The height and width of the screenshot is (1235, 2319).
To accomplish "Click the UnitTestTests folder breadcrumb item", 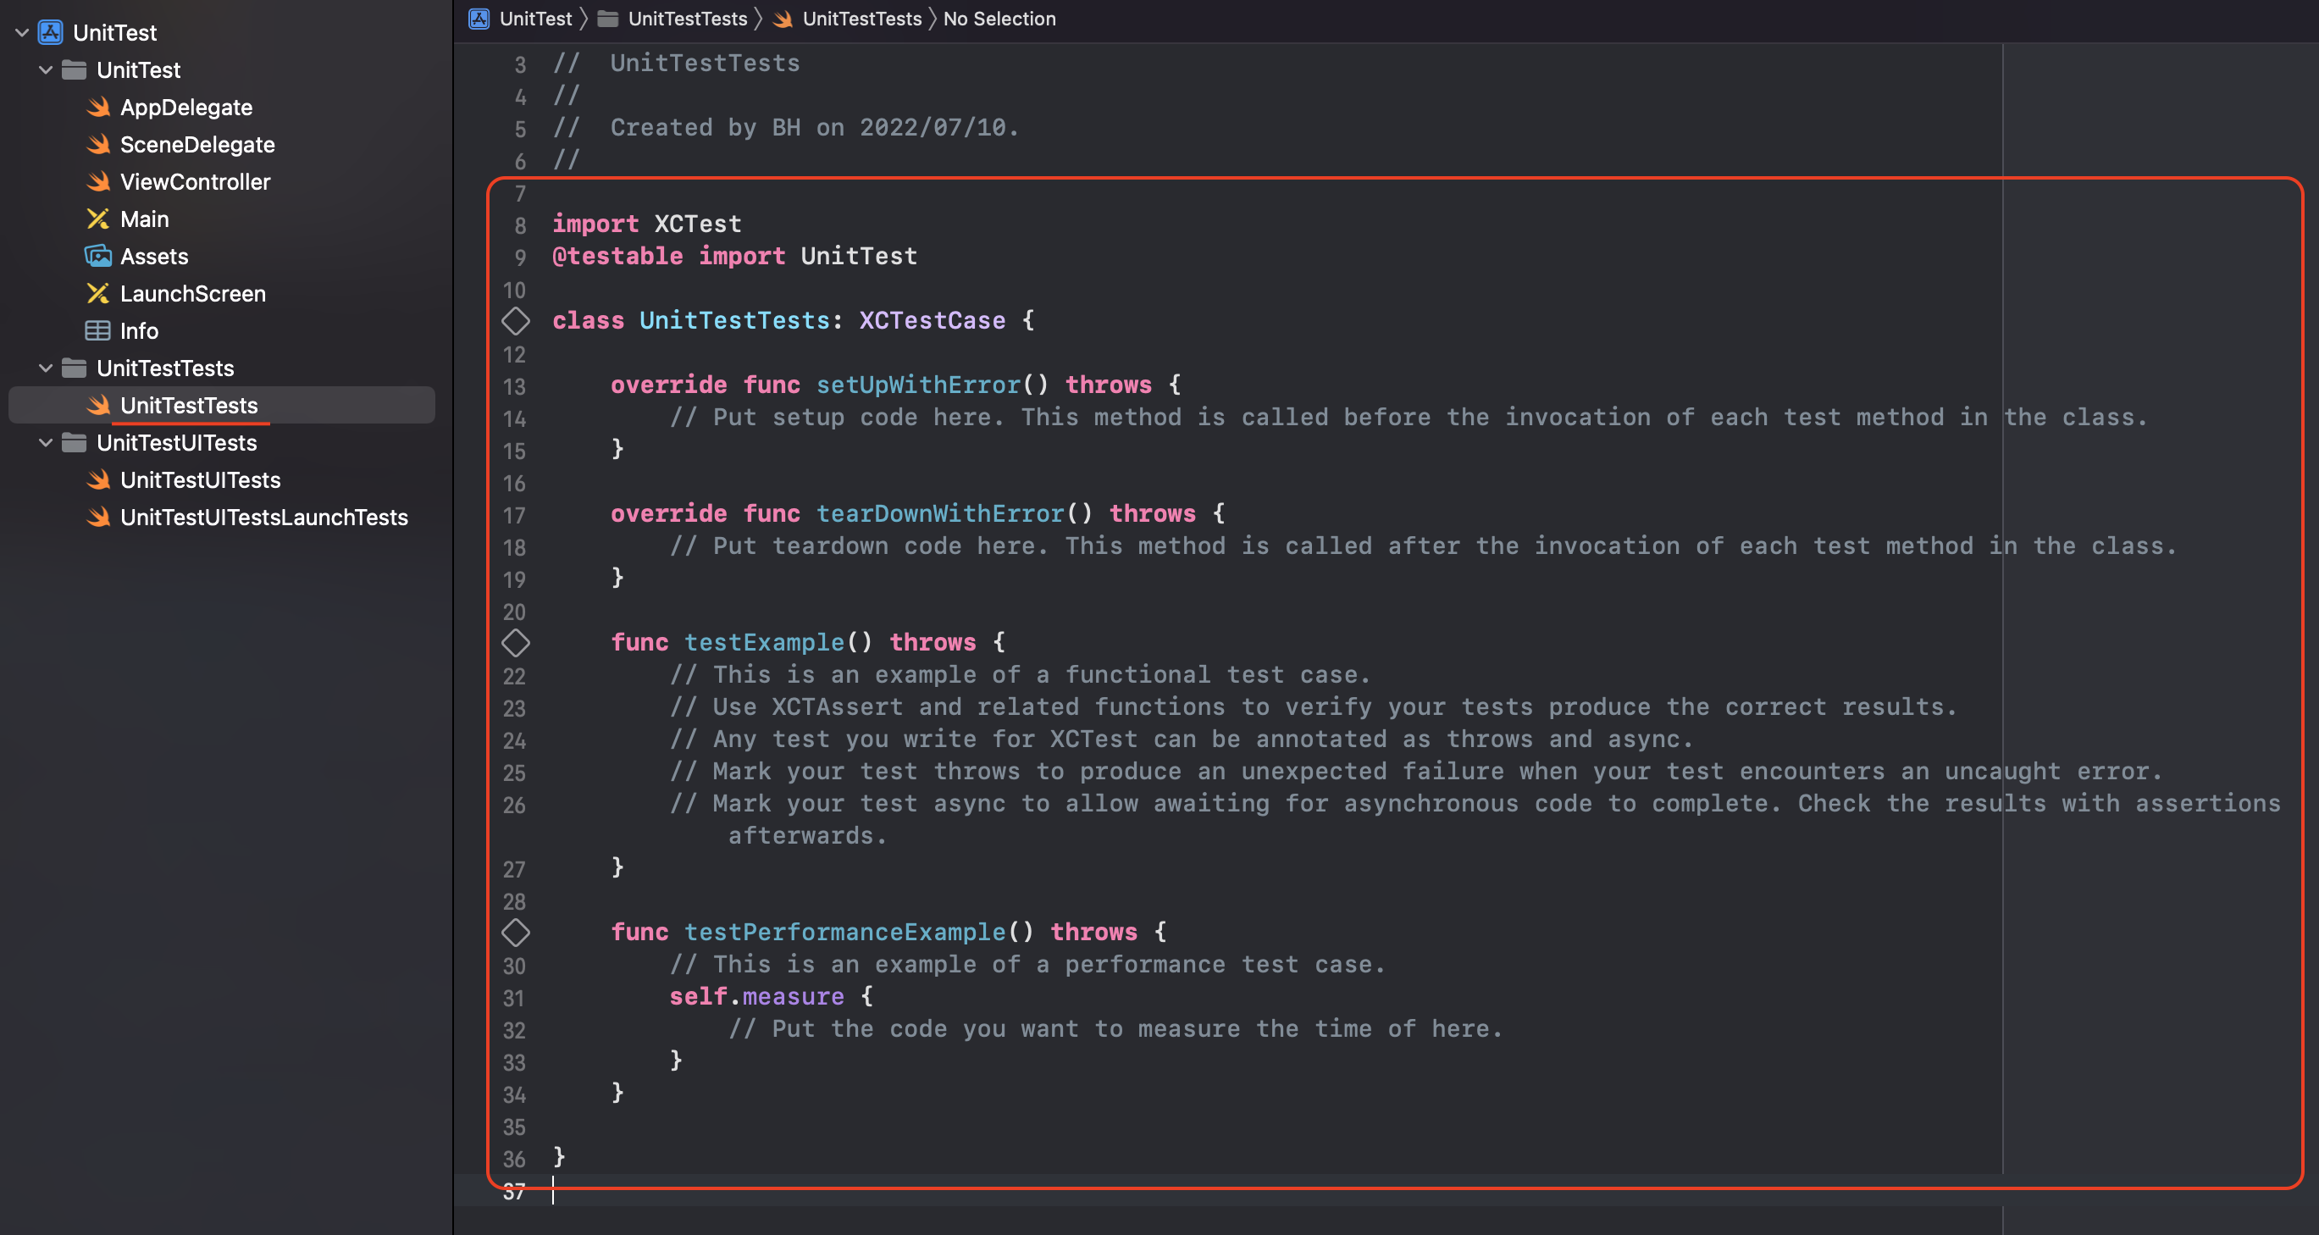I will pos(686,19).
